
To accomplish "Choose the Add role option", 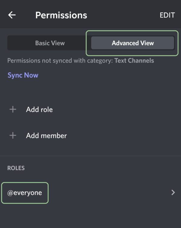I will coord(91,109).
